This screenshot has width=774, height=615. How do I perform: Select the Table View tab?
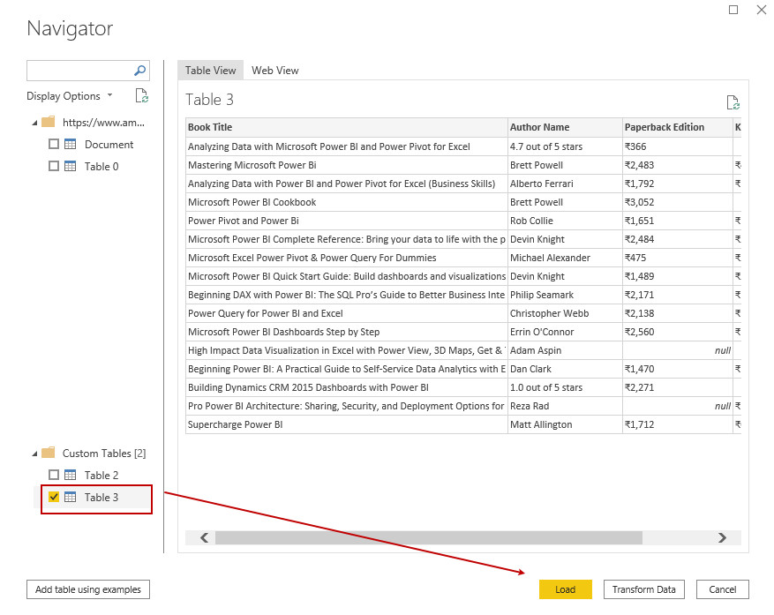210,70
